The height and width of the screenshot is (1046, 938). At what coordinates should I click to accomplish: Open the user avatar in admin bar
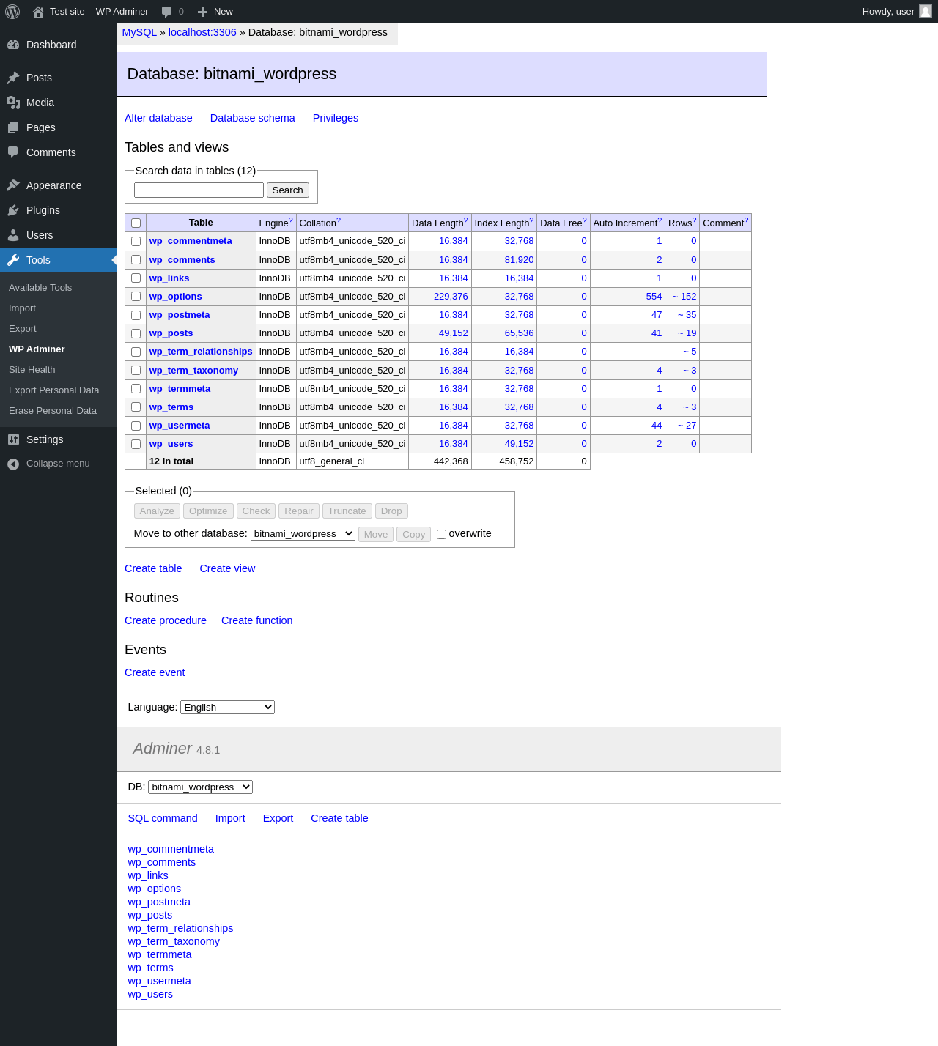tap(926, 11)
